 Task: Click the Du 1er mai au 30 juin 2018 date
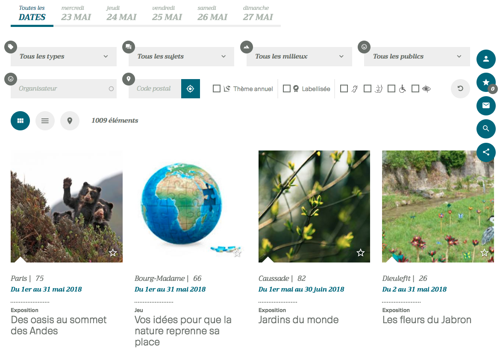click(301, 289)
